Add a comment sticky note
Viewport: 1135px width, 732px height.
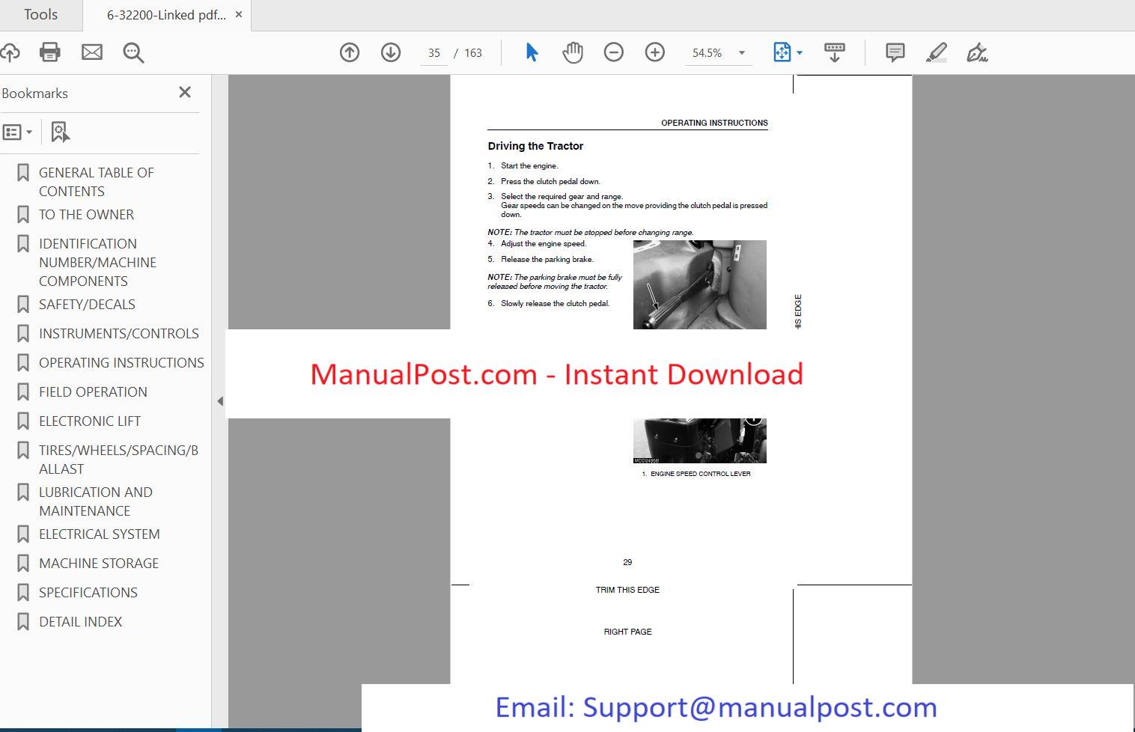pos(895,52)
